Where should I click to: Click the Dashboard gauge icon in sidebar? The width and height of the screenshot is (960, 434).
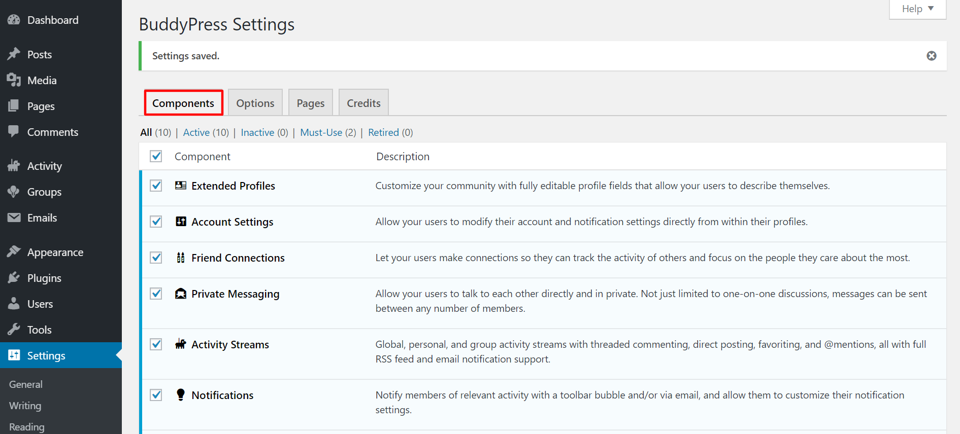coord(14,20)
